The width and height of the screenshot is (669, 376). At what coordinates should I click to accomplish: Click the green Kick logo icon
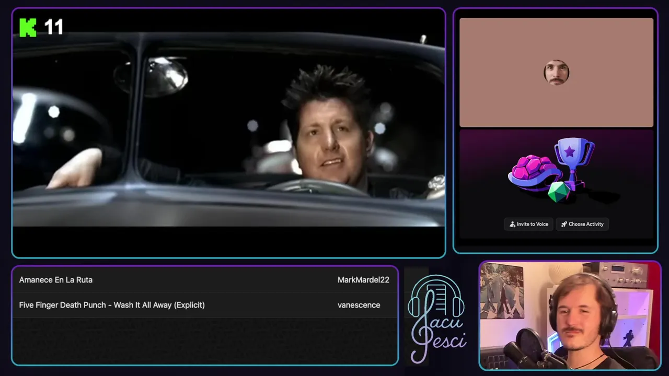[28, 27]
